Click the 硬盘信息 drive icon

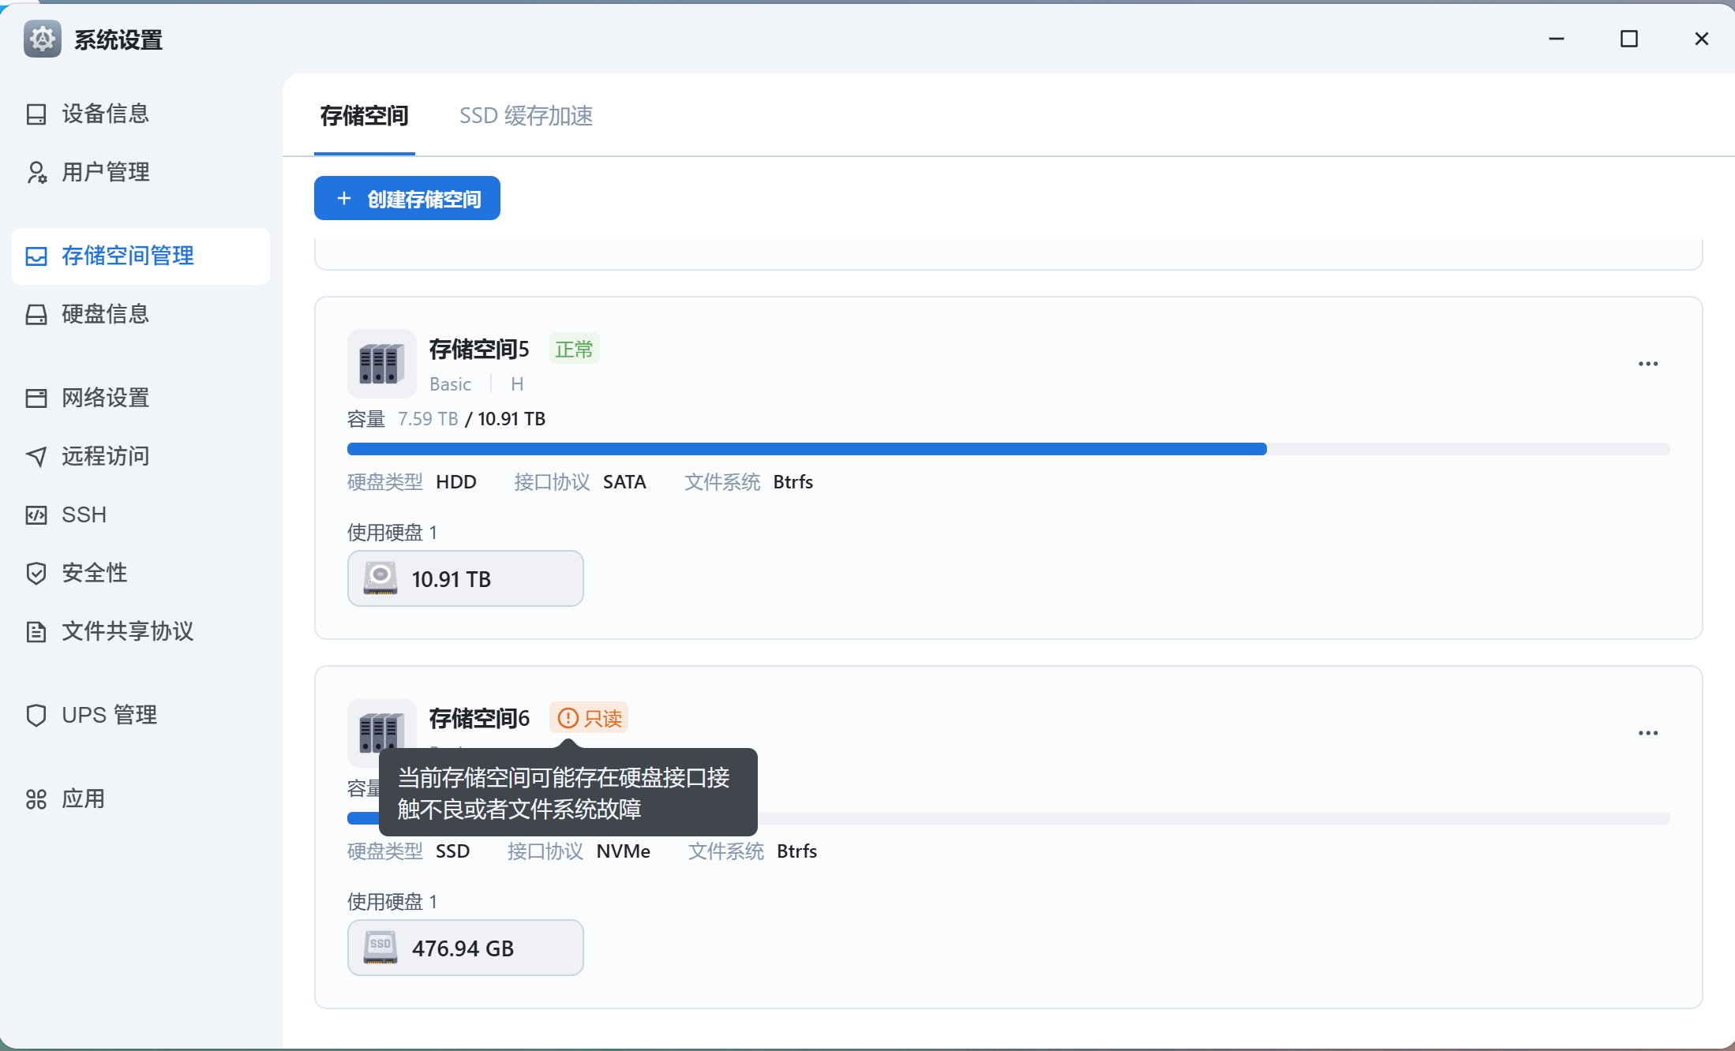coord(36,315)
